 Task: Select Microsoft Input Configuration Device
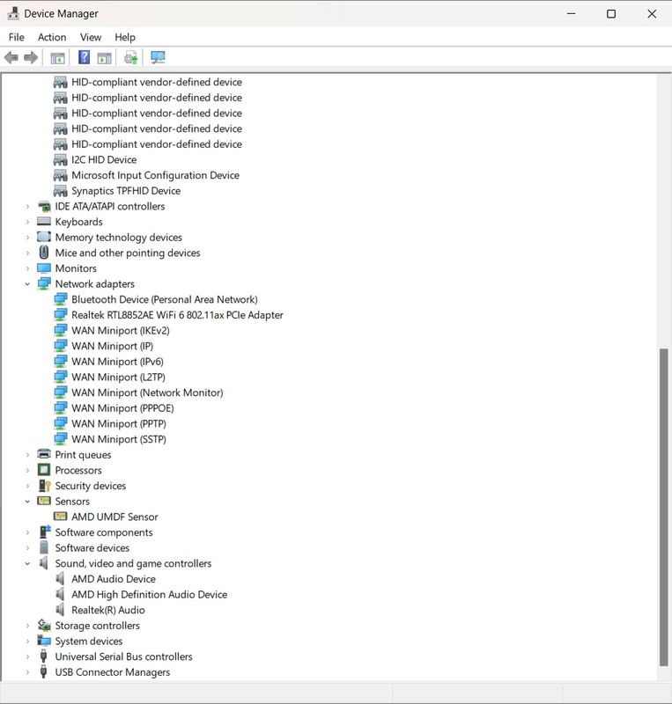[155, 175]
